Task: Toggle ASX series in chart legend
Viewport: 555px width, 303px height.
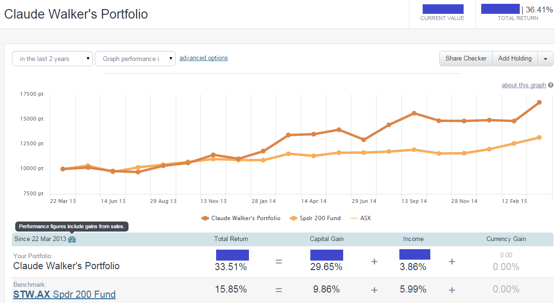Action: (x=360, y=218)
